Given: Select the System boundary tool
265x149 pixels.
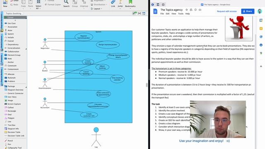Looking at the screenshot, I should (x=10, y=34).
